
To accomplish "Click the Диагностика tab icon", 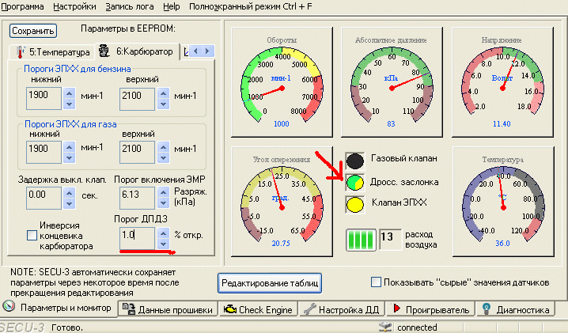I will [486, 308].
